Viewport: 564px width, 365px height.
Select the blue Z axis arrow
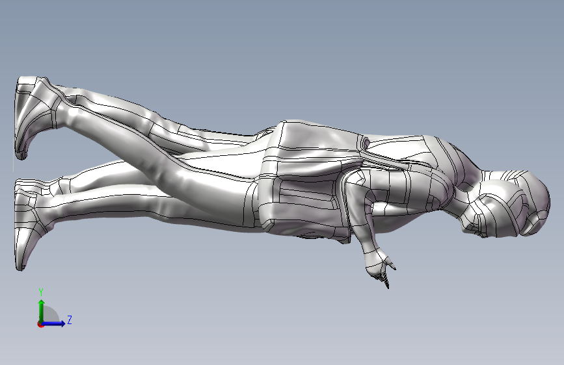click(x=54, y=323)
